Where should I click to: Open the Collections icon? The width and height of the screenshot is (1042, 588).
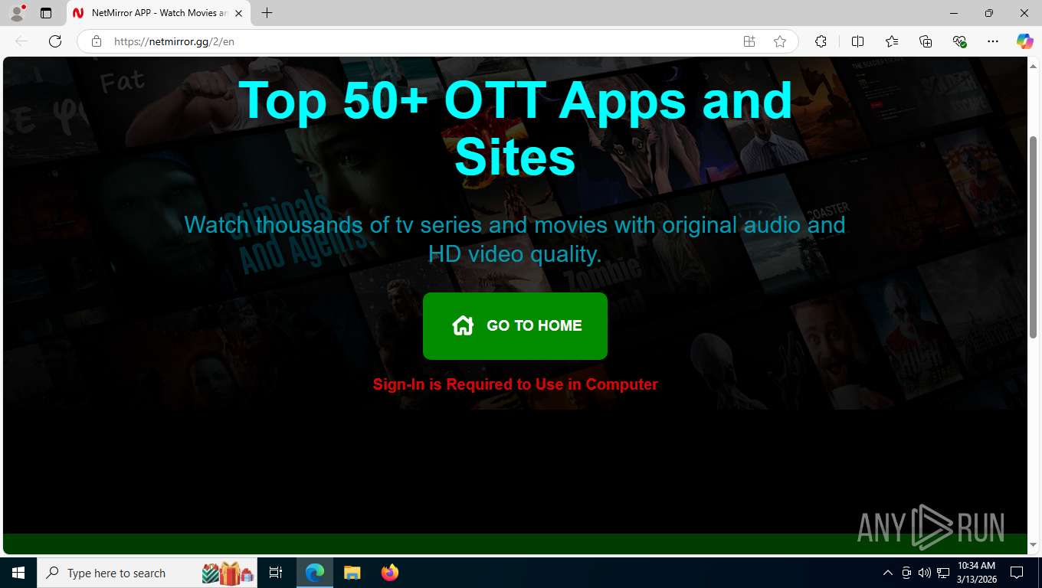coord(926,41)
